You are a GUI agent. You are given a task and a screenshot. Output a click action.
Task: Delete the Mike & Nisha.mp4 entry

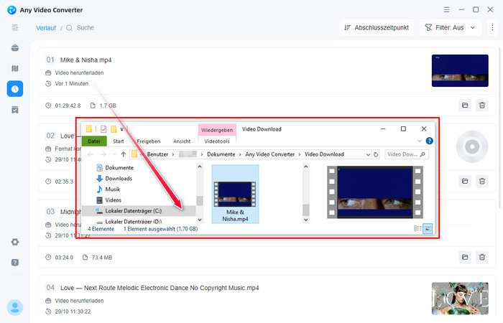[x=482, y=106]
